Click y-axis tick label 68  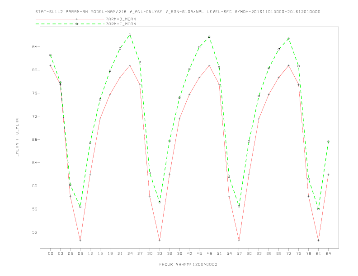[x=34, y=140]
